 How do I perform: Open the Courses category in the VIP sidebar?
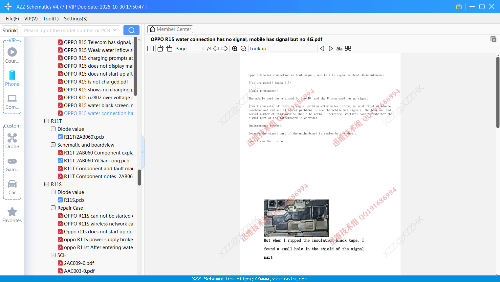click(12, 55)
